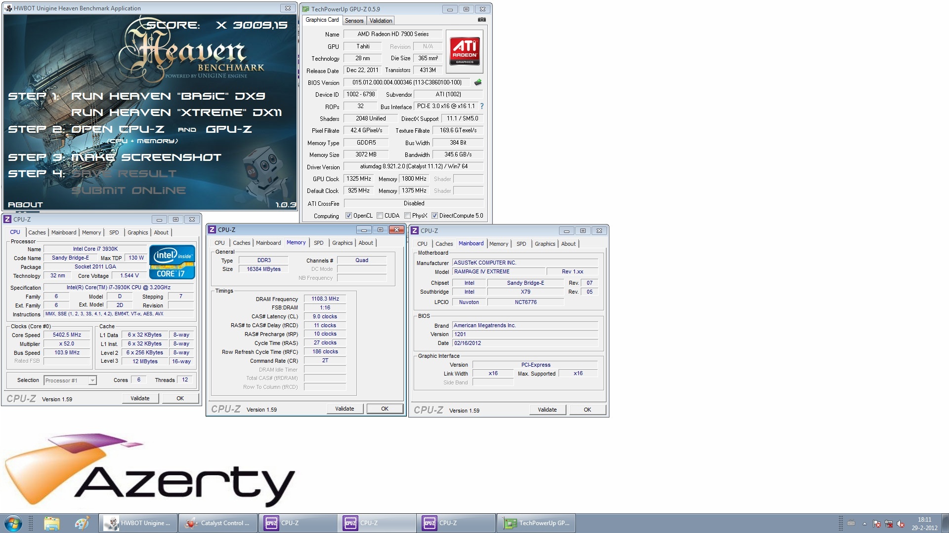Click the ATI Radeon logo image
Viewport: 949px width, 533px height.
(464, 52)
